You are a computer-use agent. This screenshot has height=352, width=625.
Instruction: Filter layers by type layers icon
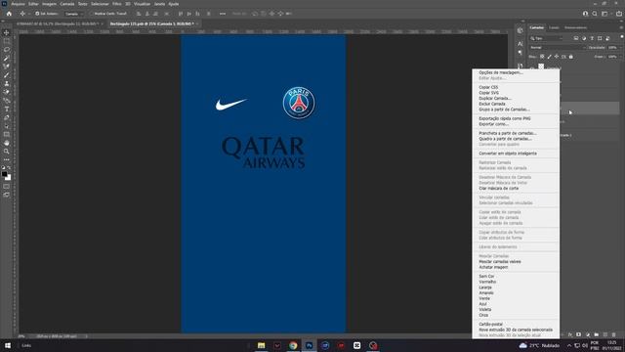pos(592,38)
